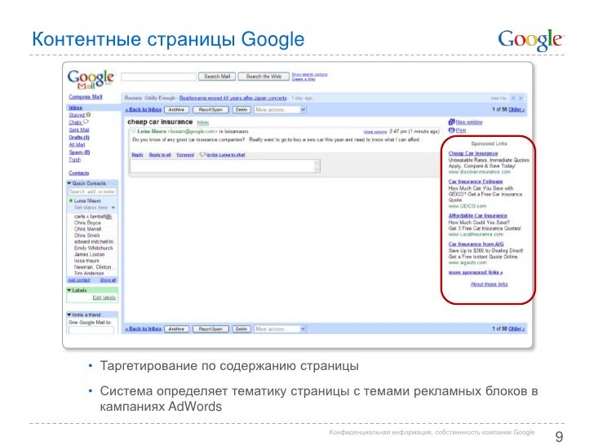Open the Spam folder

click(79, 152)
